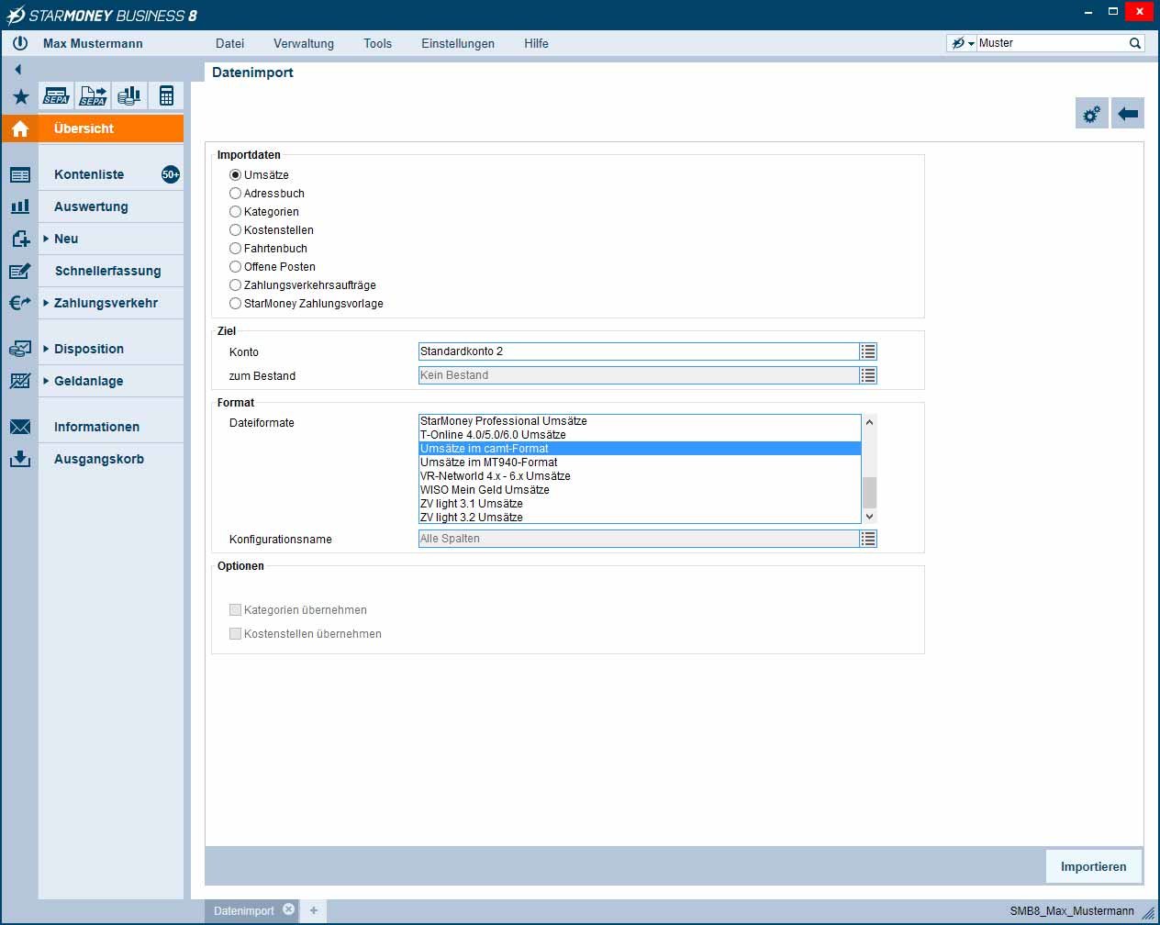Open the Einstellungen menu
Screen dimensions: 1160x925
(x=457, y=43)
